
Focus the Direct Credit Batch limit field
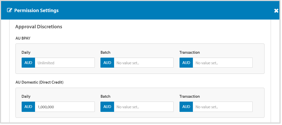(x=143, y=107)
